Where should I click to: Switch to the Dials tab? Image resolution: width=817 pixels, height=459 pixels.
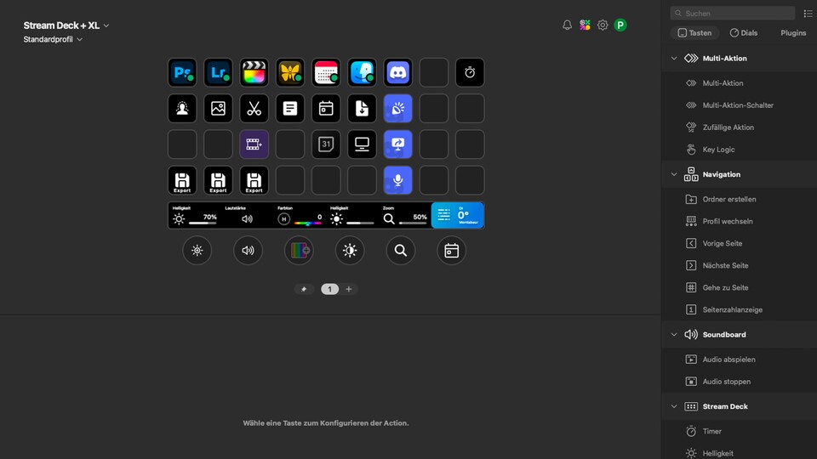click(x=744, y=33)
